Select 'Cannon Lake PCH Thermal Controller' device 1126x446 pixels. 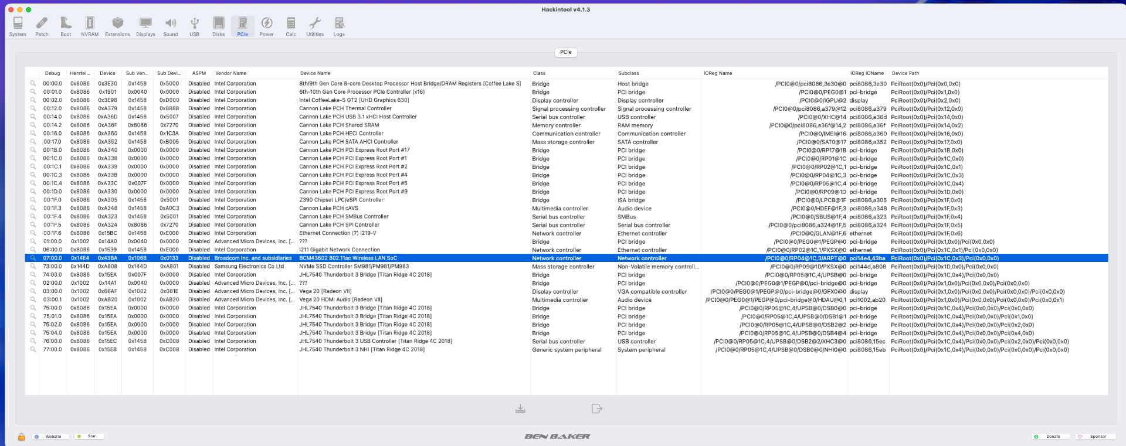coord(345,108)
